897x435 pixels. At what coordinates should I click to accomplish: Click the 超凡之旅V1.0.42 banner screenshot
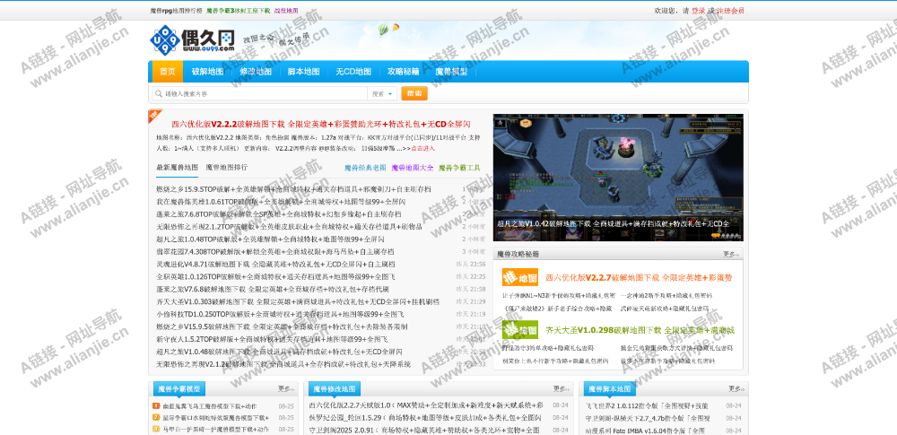click(618, 178)
